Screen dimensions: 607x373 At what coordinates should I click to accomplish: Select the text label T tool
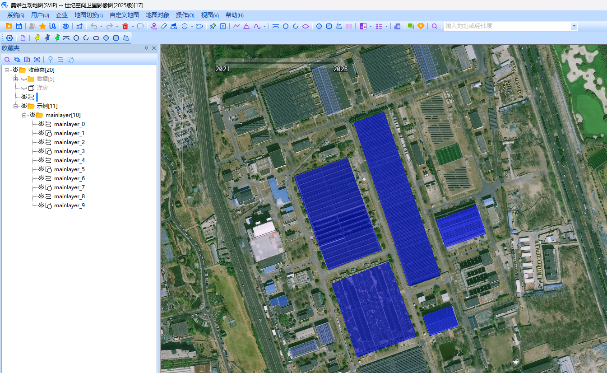pyautogui.click(x=223, y=26)
